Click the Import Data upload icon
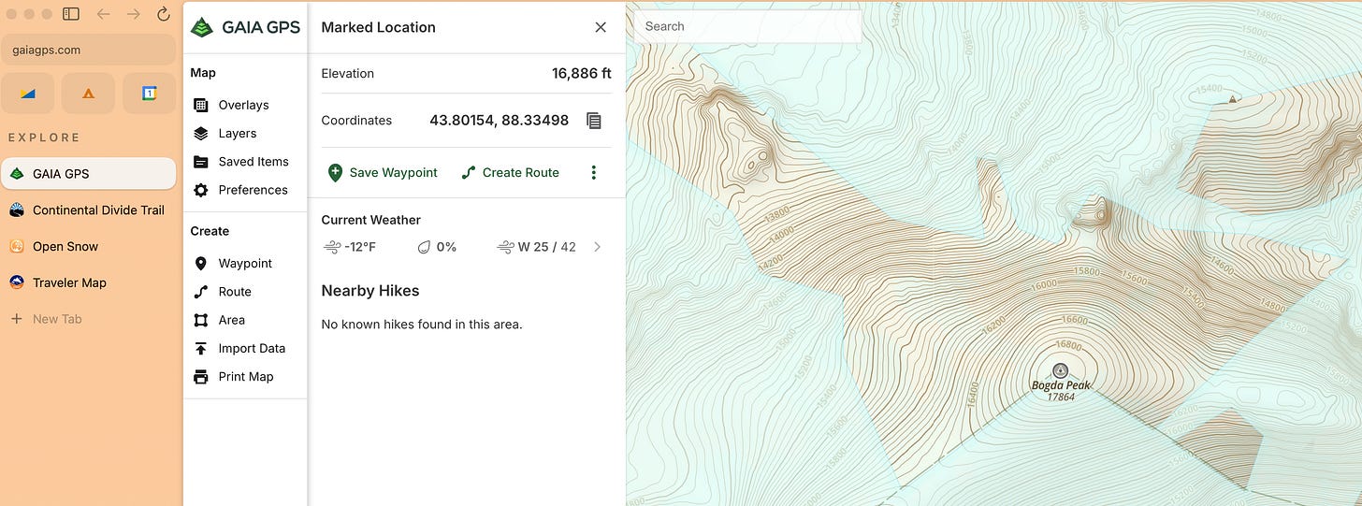This screenshot has width=1362, height=506. 200,348
